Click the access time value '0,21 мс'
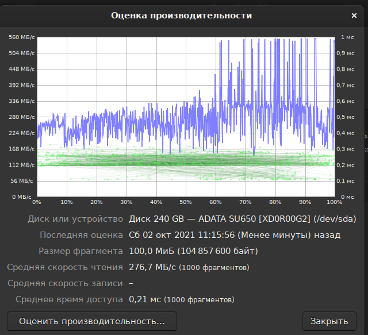This screenshot has height=335, width=368. point(145,299)
